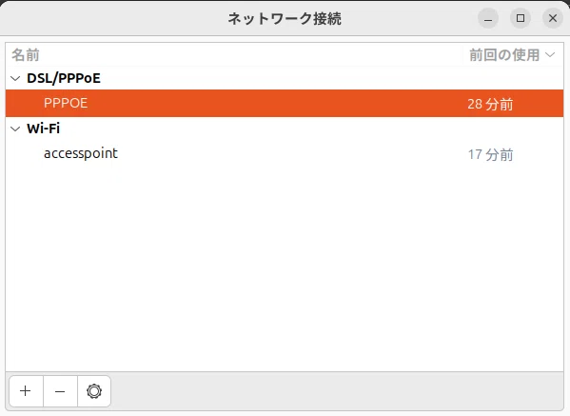The image size is (570, 416).
Task: Select the DSL/PPPoE group heading
Action: pos(64,78)
